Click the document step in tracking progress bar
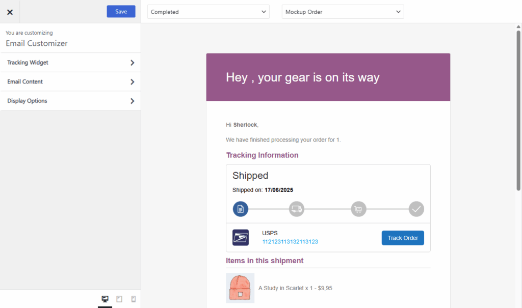522x308 pixels. tap(240, 209)
